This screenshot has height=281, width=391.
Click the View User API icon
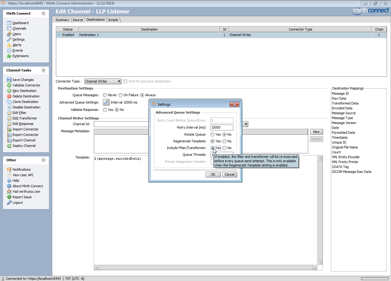(x=9, y=175)
